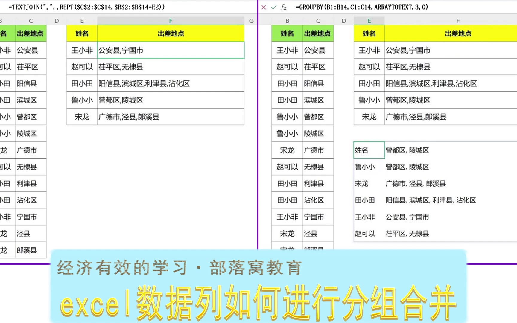Click into the GROUPBY formula text

tap(361, 7)
